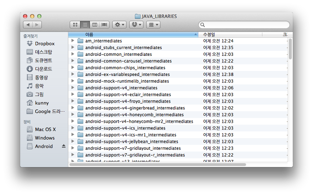
Task: Click the am_intermediates file name
Action: pos(104,41)
